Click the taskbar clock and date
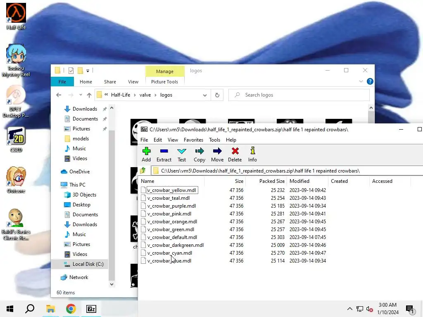Screen dimensions: 423x317 click(387, 309)
